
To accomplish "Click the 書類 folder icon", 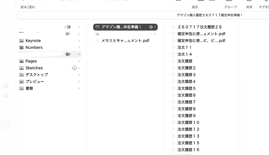I will tap(21, 88).
